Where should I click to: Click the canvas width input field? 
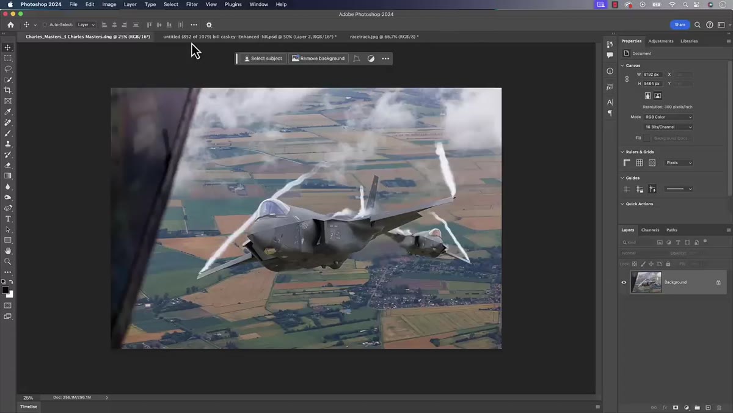click(x=652, y=75)
